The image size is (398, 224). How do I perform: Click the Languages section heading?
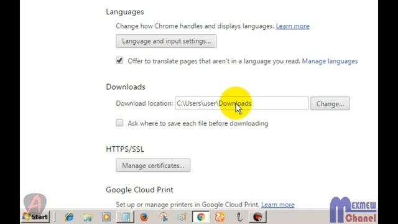coord(125,12)
